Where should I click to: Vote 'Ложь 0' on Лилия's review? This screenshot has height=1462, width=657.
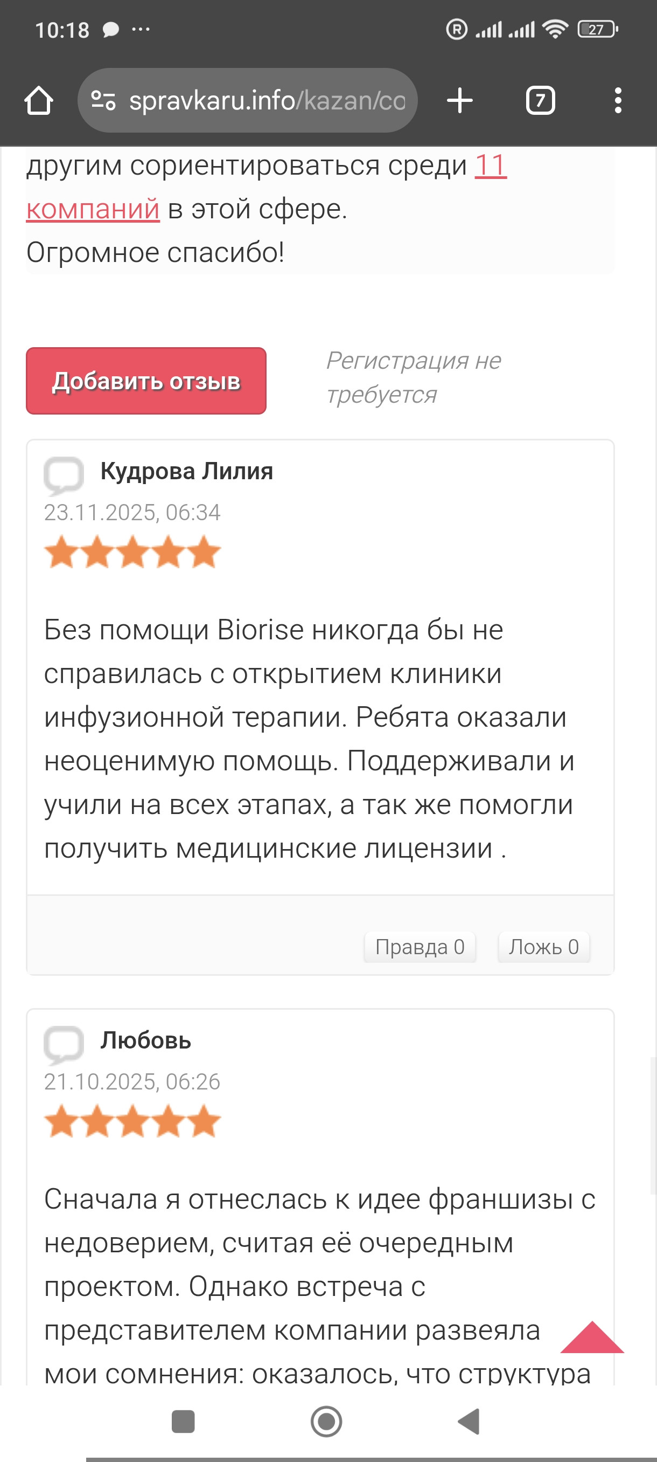[x=543, y=947]
